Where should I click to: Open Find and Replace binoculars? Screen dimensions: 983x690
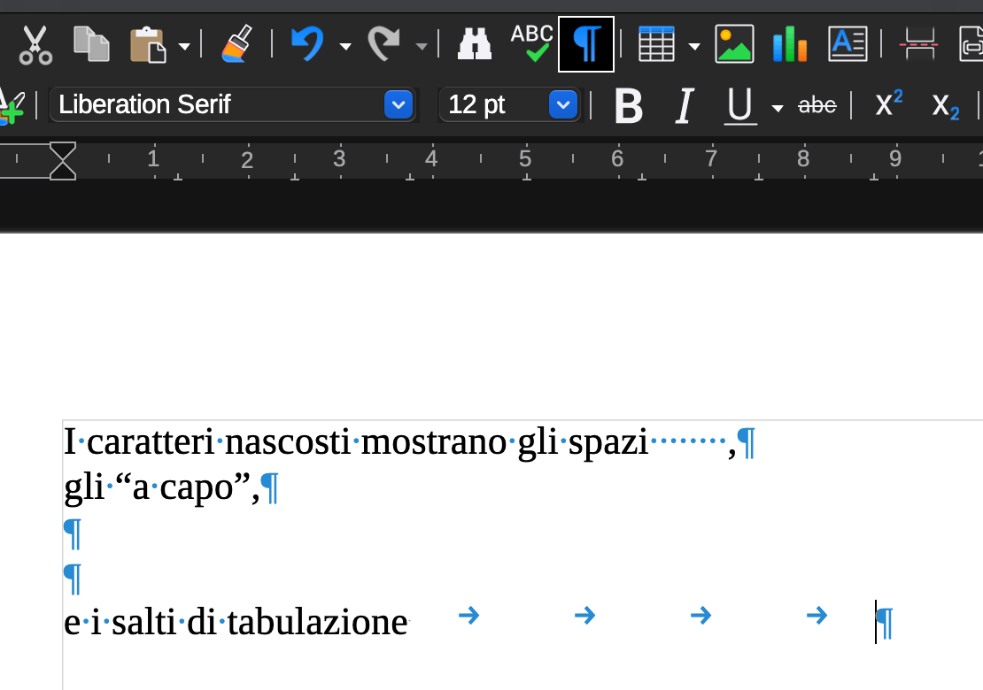pyautogui.click(x=475, y=44)
